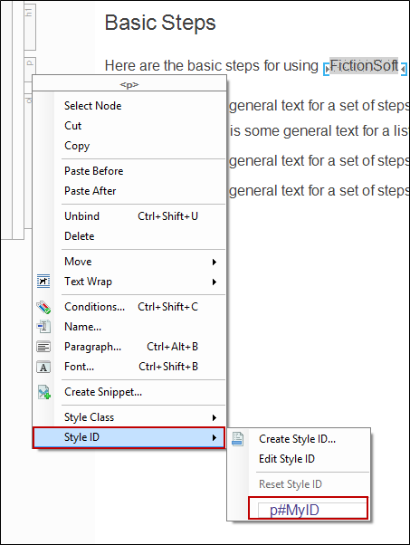Click the Paragraph alignment icon

coord(43,347)
